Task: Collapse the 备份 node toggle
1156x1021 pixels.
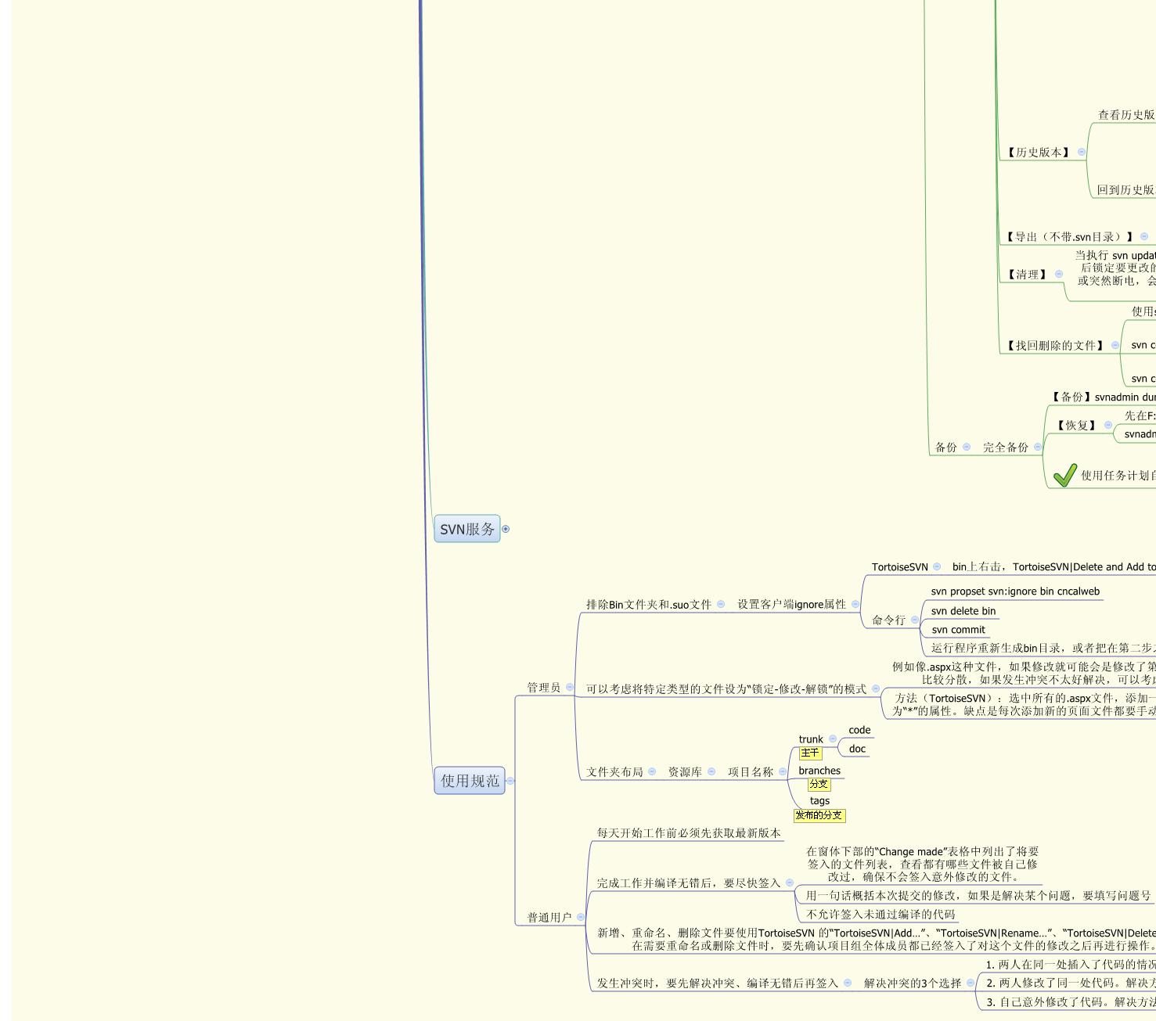Action: click(966, 447)
